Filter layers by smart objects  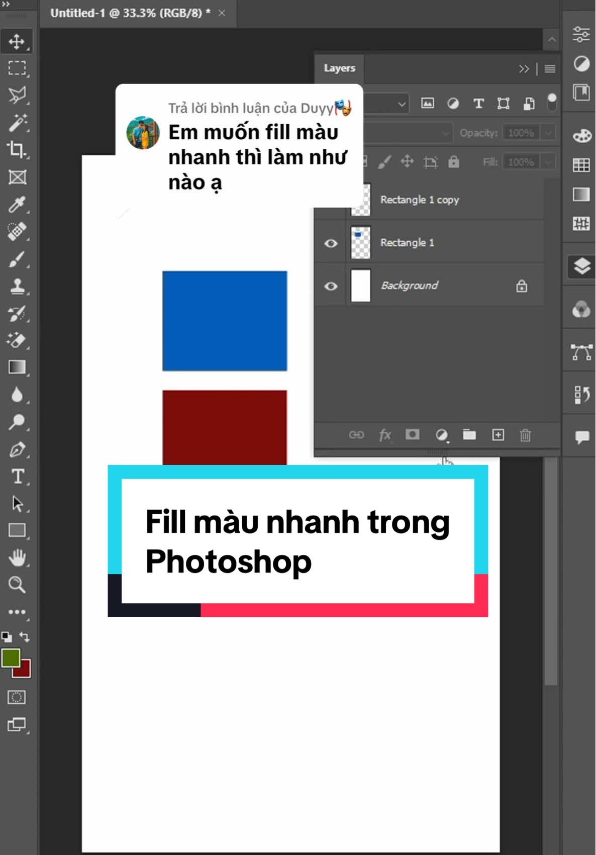tap(529, 104)
